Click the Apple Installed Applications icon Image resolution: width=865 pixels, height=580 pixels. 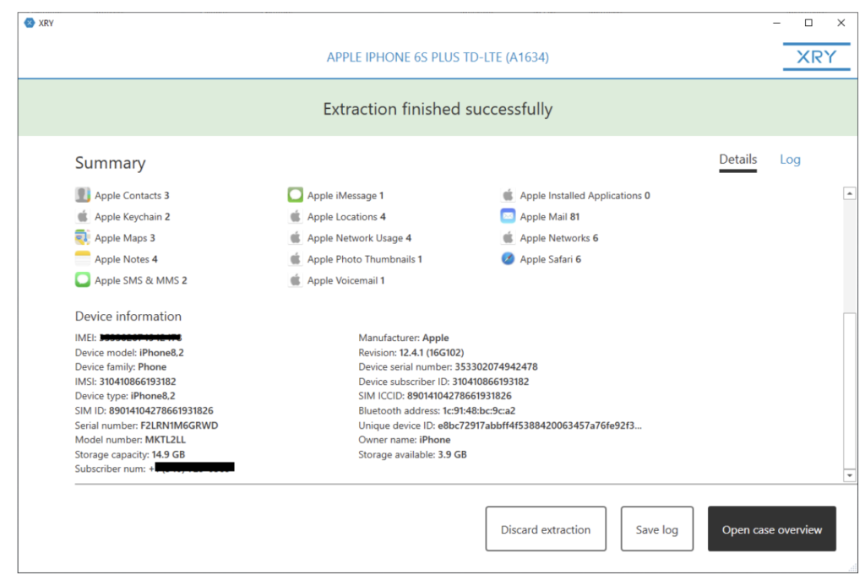coord(508,195)
